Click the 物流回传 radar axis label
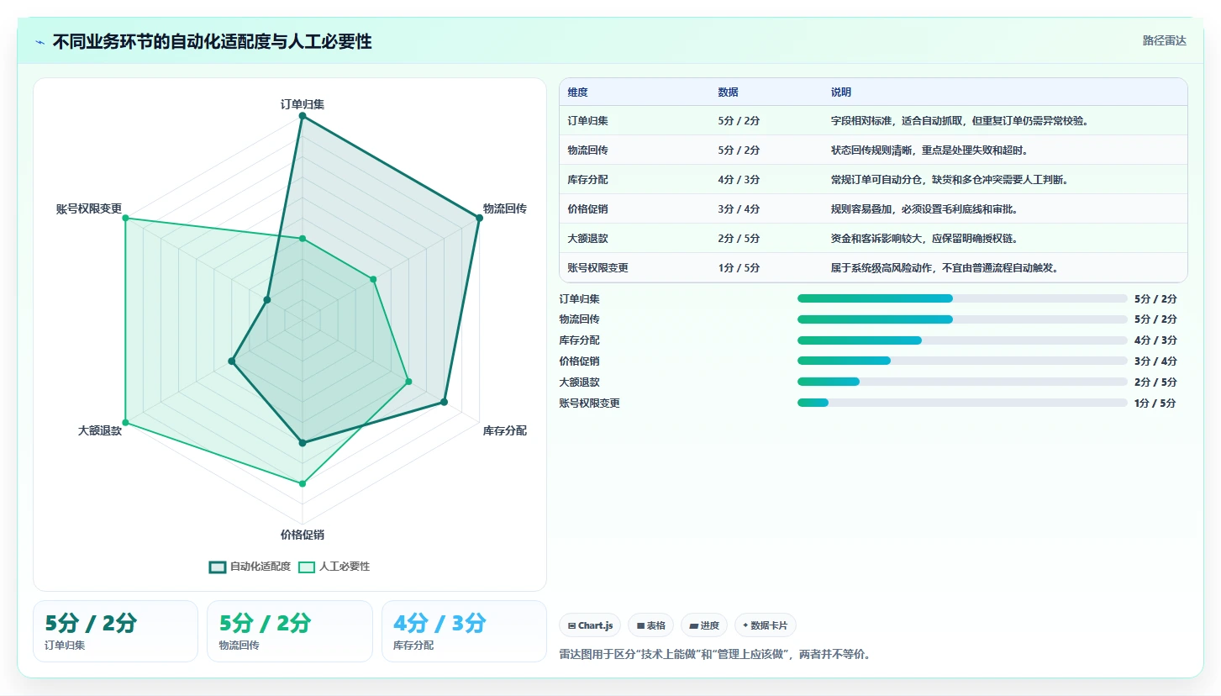 tap(505, 208)
